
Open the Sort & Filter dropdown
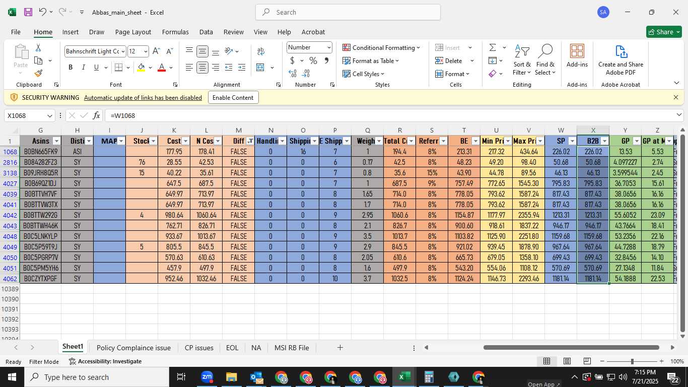(x=522, y=60)
